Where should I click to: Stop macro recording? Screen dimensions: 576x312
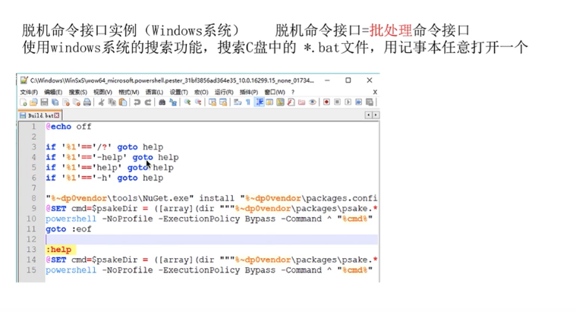337,102
